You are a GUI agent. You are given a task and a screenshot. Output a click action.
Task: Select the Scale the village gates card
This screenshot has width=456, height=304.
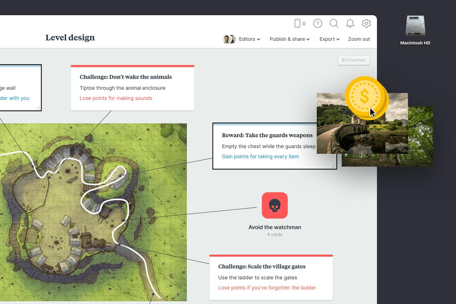[x=271, y=277]
